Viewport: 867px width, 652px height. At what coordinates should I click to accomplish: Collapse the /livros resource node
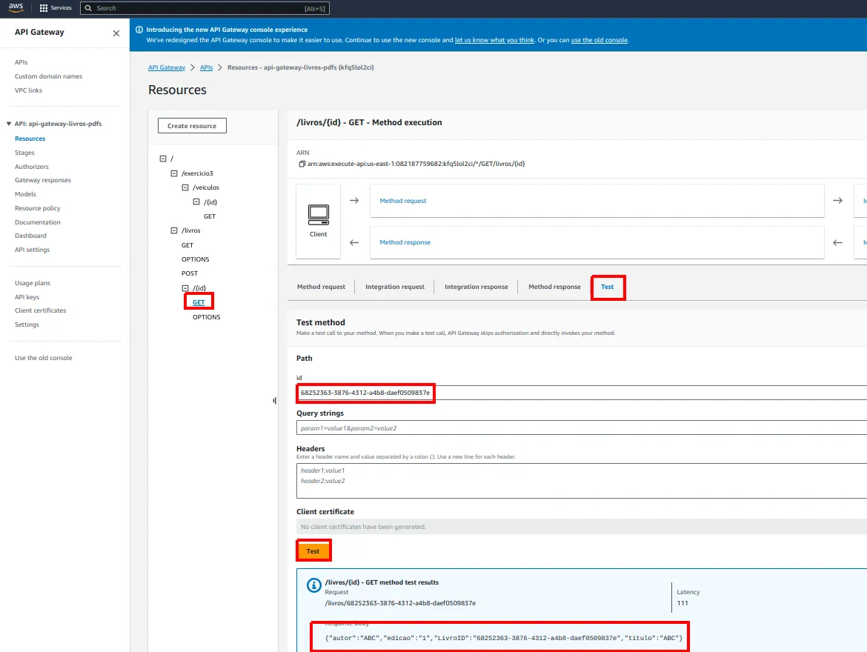174,230
